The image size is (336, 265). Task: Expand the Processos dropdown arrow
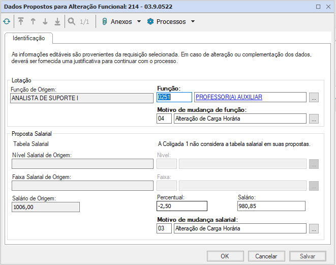(193, 22)
